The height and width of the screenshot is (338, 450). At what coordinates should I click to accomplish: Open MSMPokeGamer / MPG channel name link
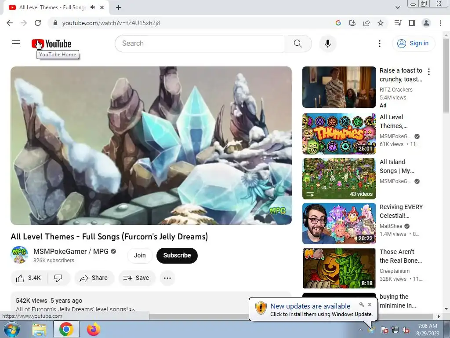pyautogui.click(x=71, y=251)
